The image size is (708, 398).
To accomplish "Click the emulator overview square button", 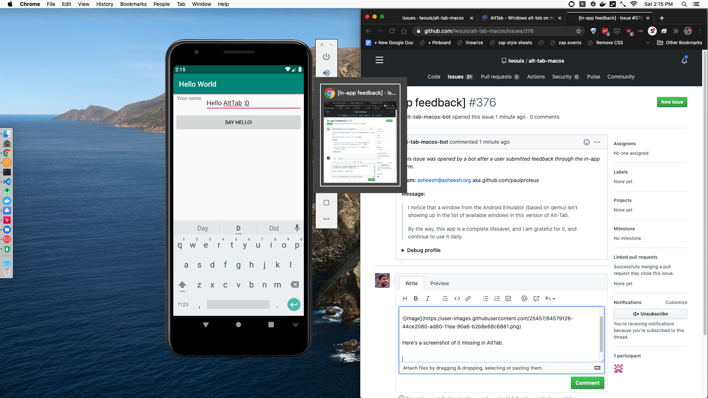I will coord(326,203).
